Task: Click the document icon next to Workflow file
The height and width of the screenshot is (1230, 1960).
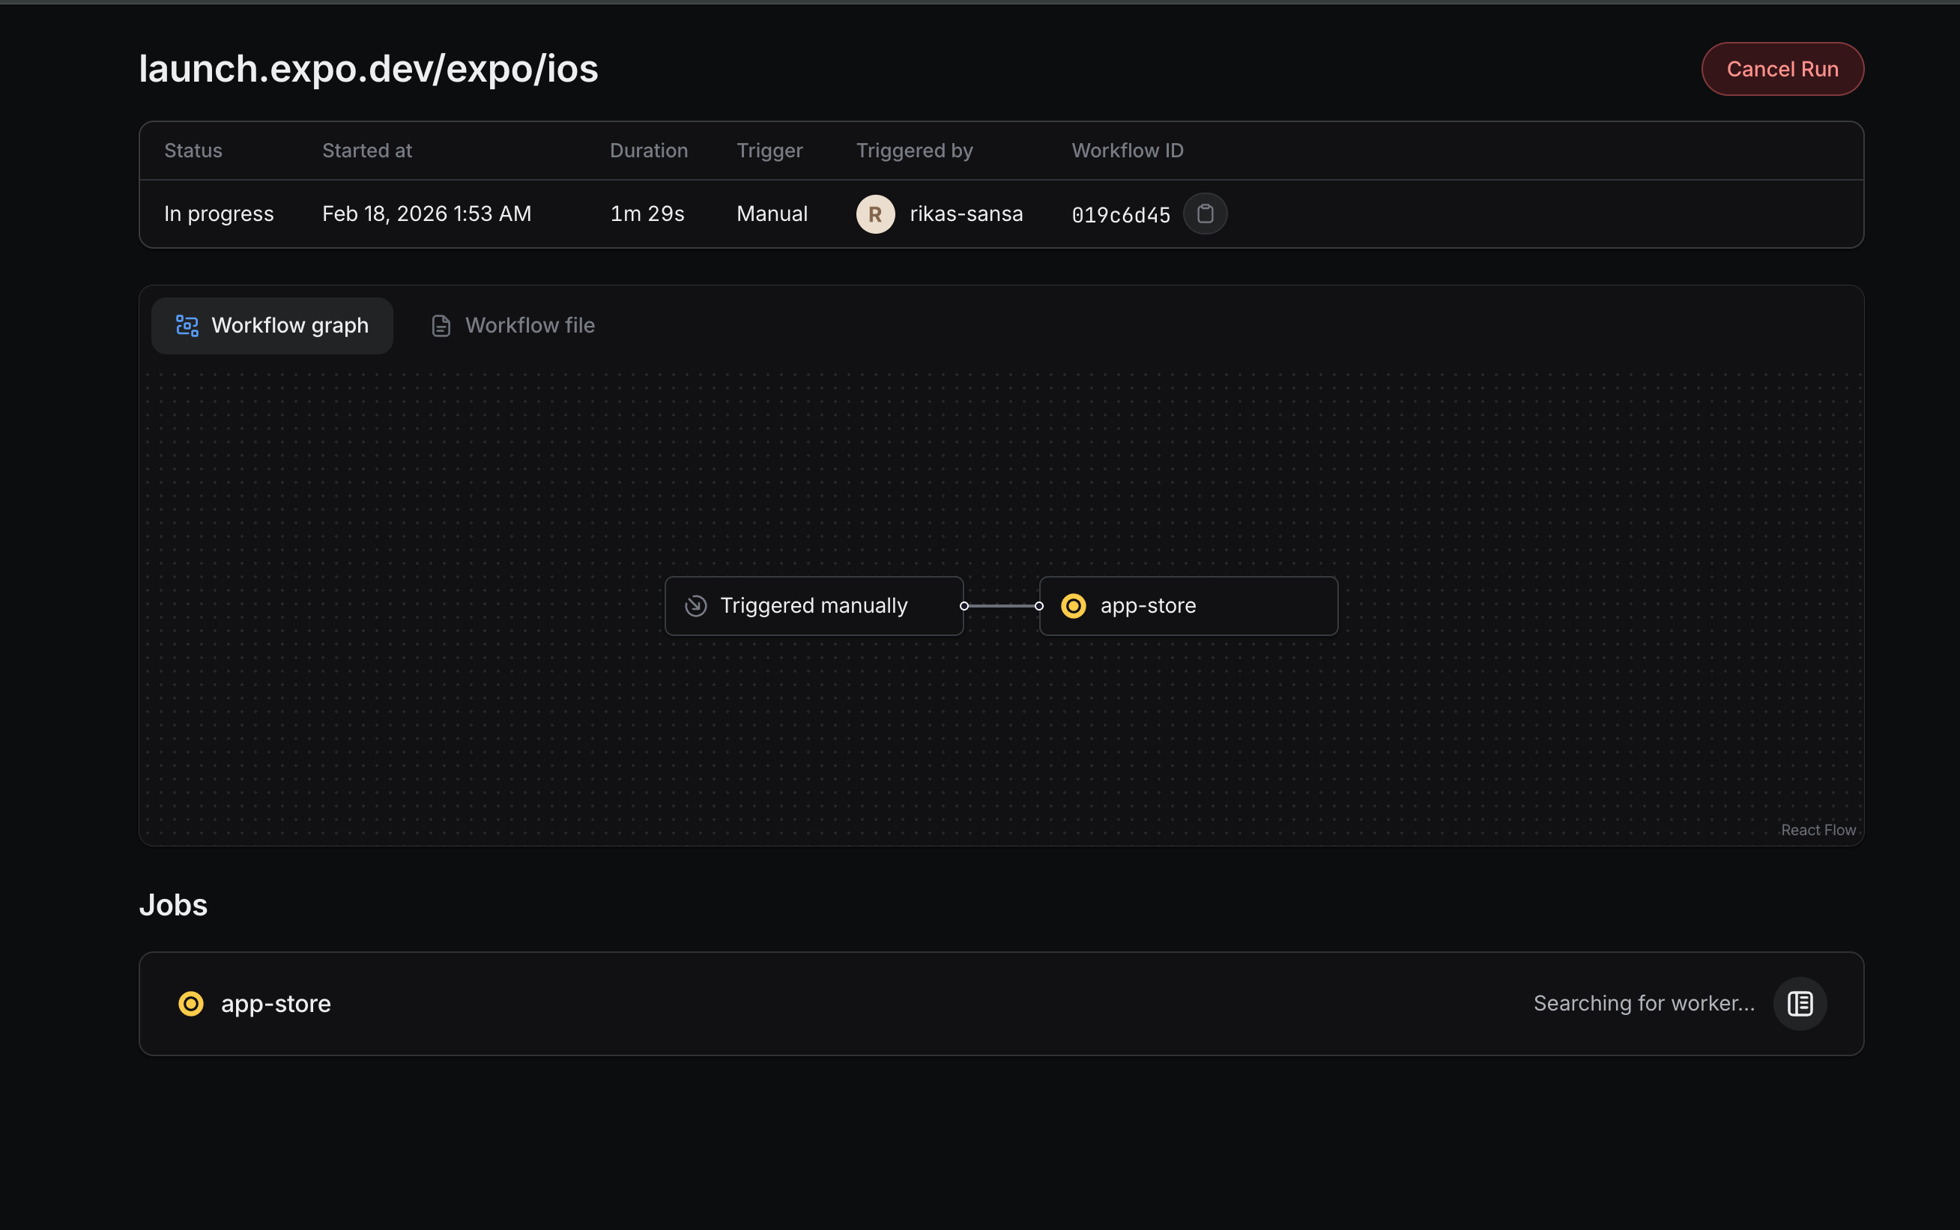Action: click(x=439, y=324)
